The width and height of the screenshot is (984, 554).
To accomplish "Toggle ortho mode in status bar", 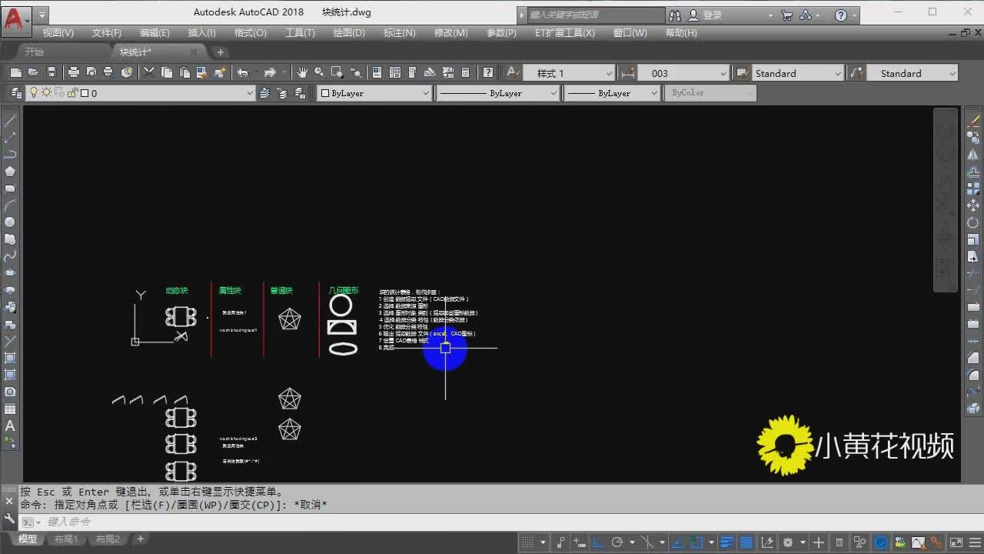I will point(598,542).
